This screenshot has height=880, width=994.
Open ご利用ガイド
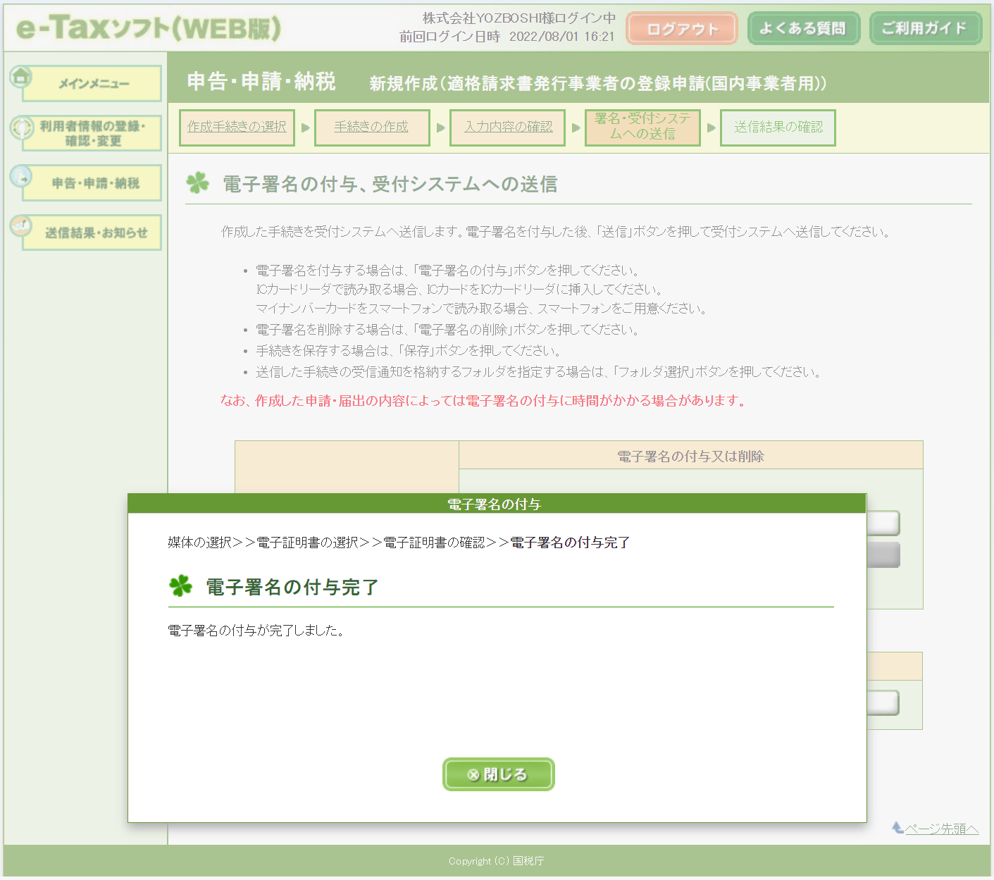point(925,28)
